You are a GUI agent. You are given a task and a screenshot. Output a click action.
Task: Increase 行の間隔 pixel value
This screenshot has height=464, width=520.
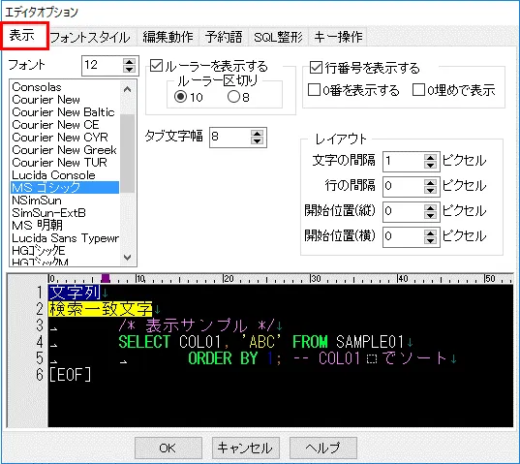(430, 182)
